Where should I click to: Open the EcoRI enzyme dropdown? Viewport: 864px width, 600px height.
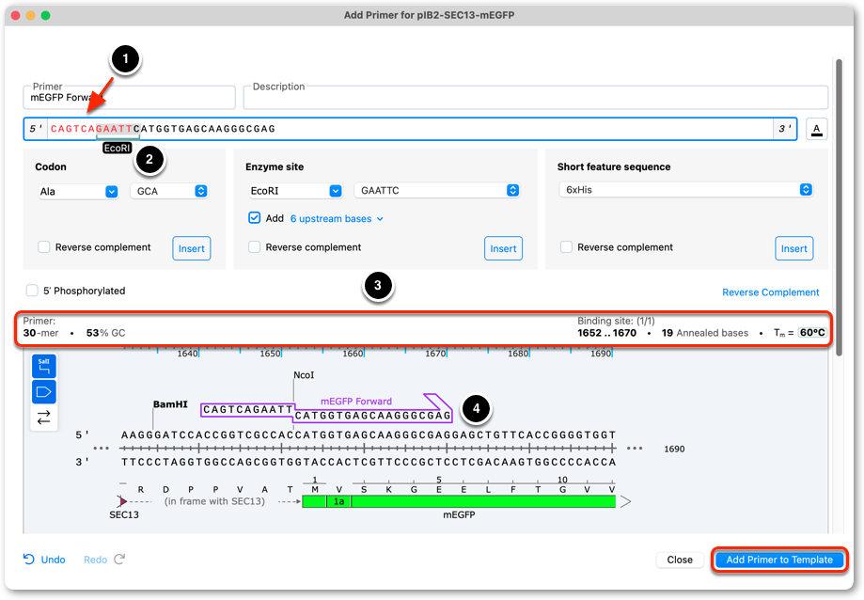tap(295, 191)
